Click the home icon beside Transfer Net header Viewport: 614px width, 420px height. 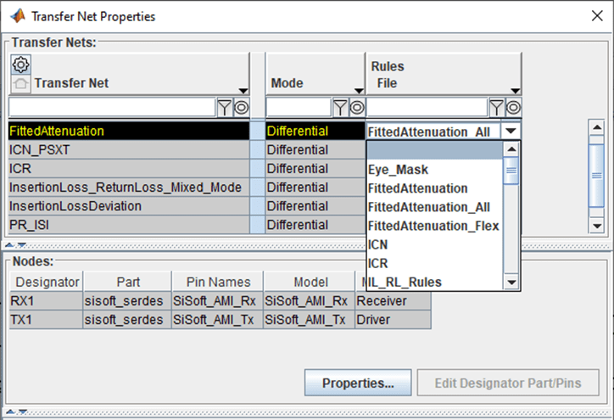(21, 83)
